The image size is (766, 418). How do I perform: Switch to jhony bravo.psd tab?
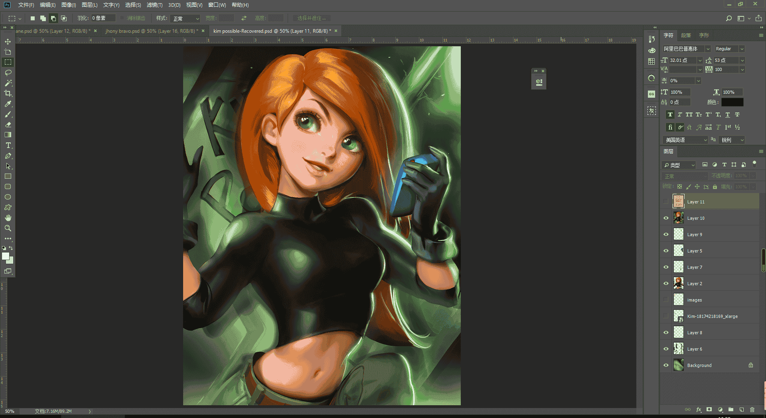[x=151, y=31]
